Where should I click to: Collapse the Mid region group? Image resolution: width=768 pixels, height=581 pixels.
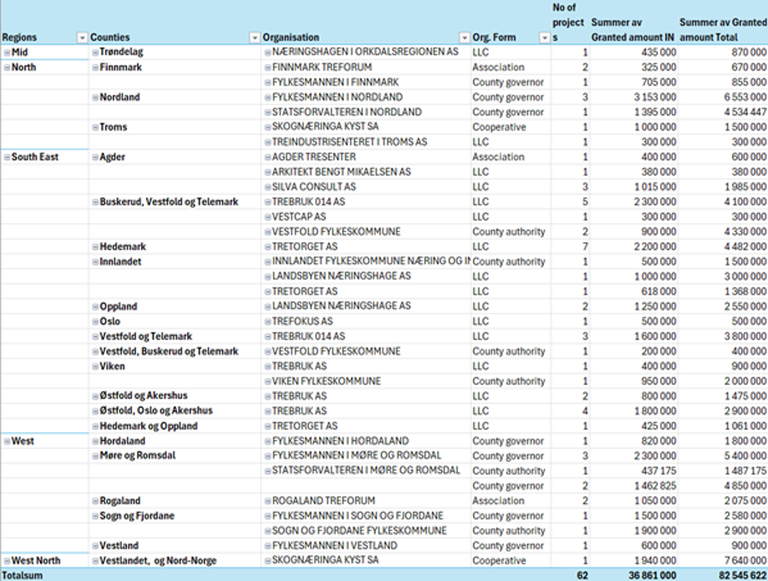(x=7, y=52)
